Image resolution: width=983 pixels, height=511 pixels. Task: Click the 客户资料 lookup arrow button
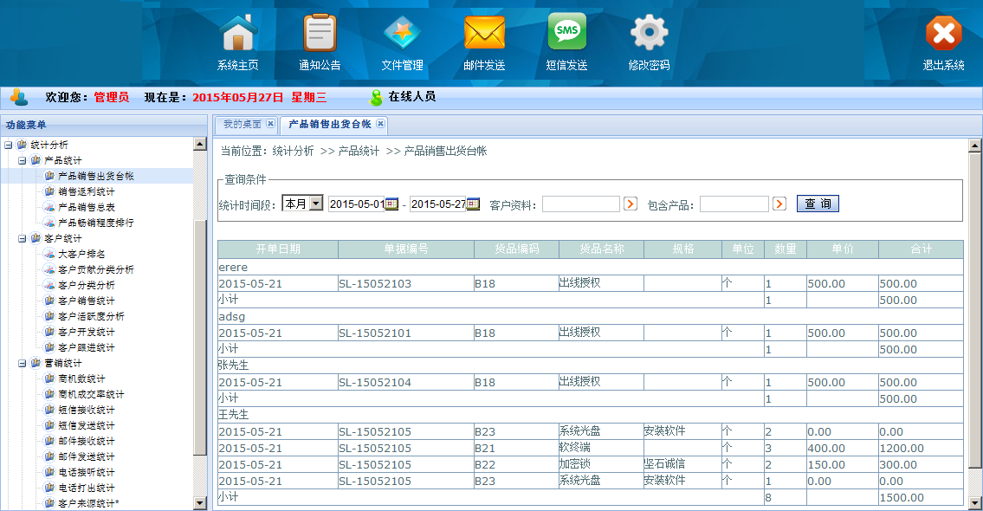click(x=631, y=204)
